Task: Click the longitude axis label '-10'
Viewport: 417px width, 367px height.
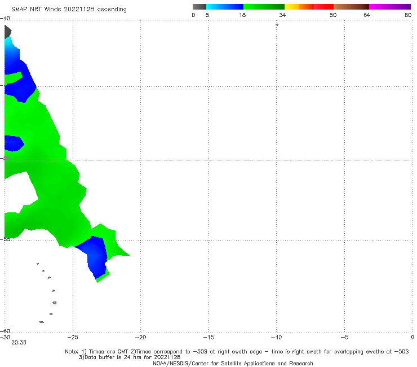Action: click(x=276, y=337)
